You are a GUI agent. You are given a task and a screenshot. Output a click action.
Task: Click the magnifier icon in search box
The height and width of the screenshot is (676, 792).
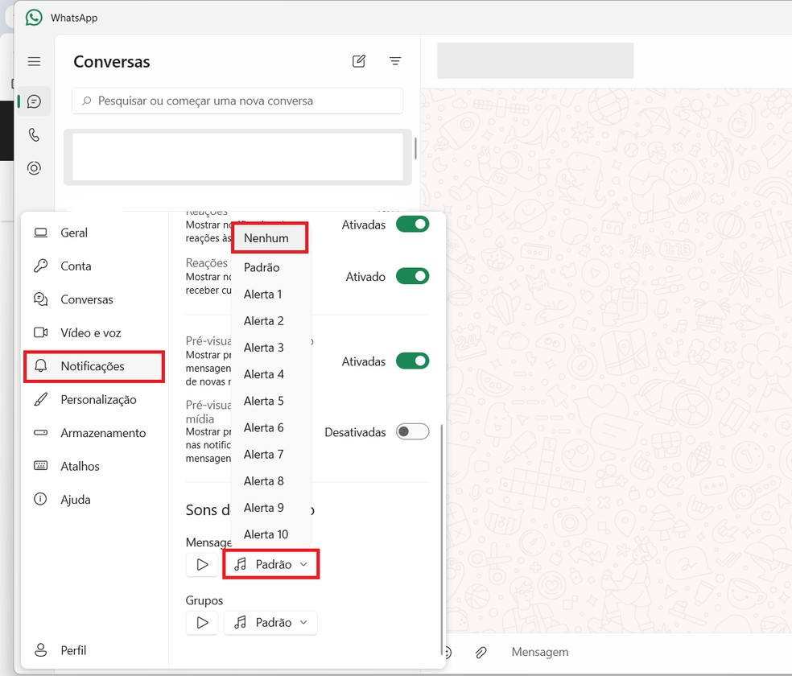87,101
